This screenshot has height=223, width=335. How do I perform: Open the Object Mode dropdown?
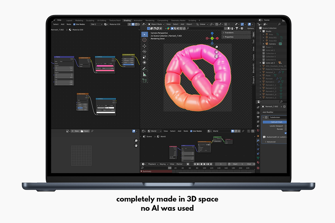156,24
